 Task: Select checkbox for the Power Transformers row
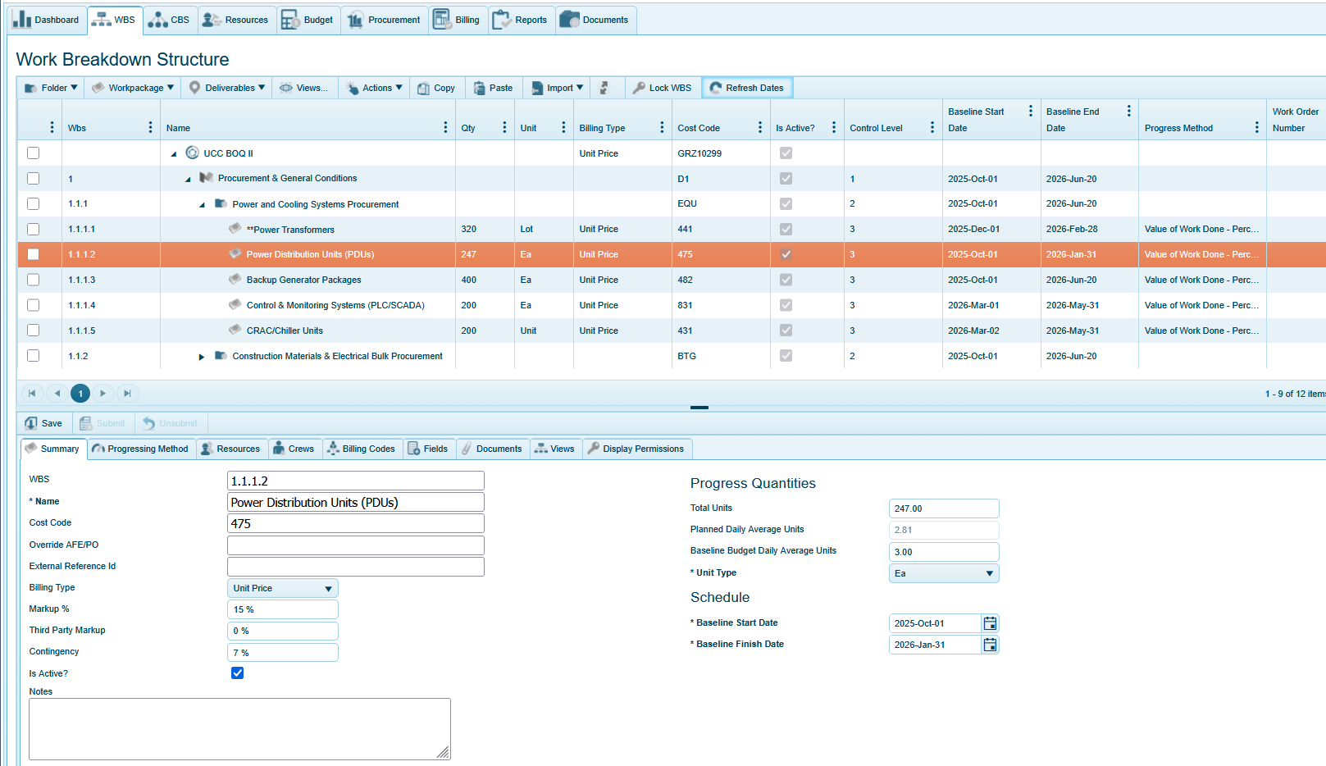coord(33,229)
